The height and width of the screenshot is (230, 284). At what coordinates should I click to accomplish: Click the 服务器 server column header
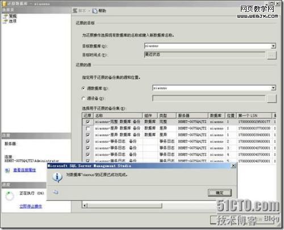(x=192, y=115)
